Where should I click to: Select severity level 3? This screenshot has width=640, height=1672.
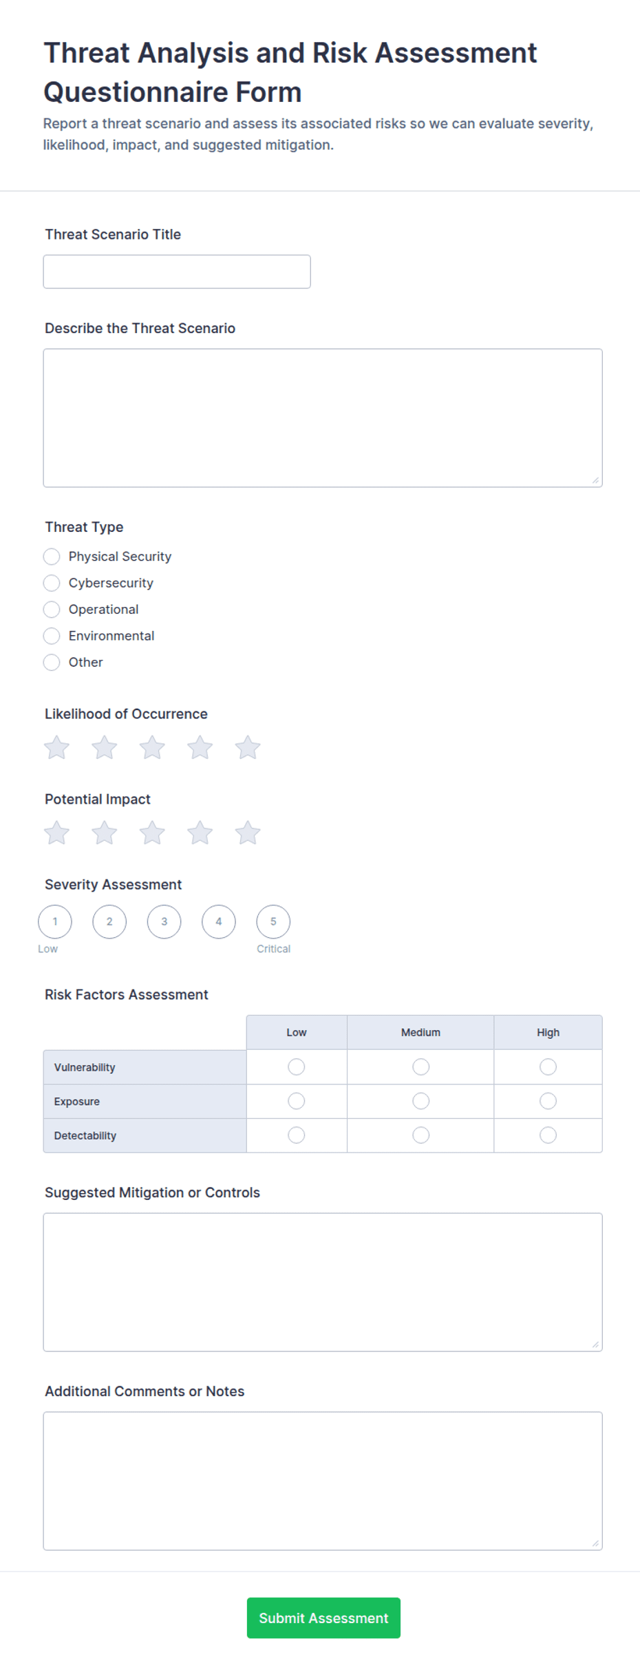point(164,921)
